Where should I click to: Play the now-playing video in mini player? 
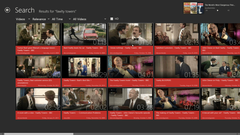click(x=217, y=11)
